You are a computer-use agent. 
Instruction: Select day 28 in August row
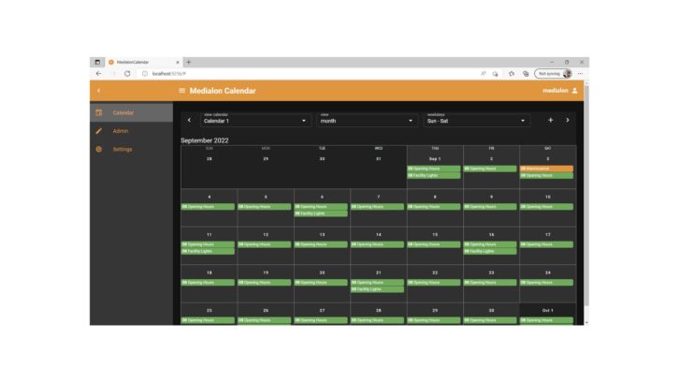[209, 158]
